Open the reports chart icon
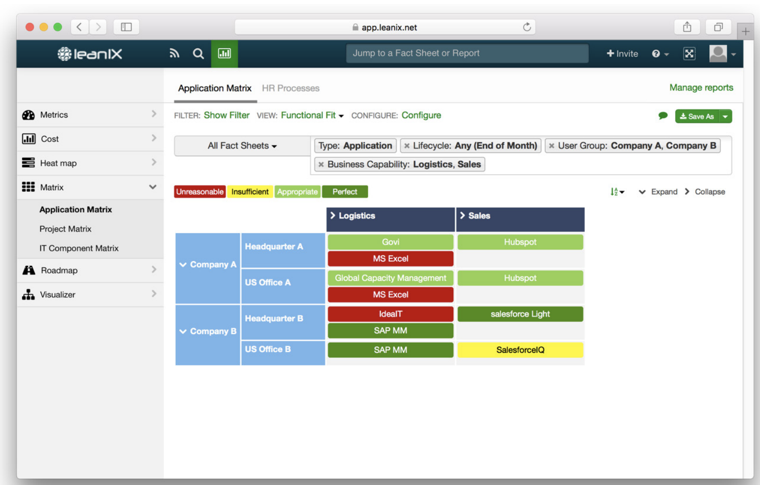Image resolution: width=760 pixels, height=485 pixels. coord(224,53)
